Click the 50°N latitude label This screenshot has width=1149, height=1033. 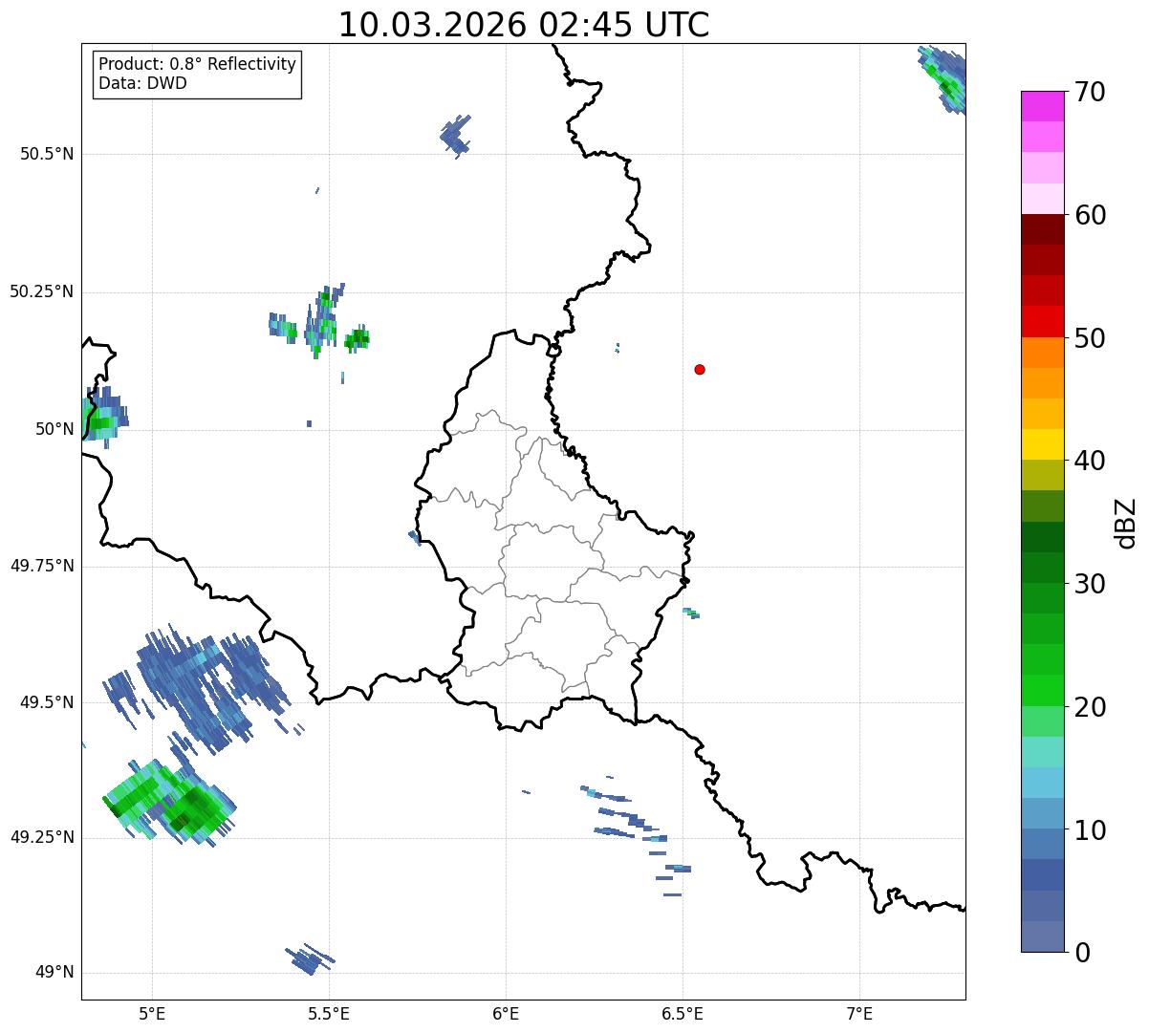(54, 429)
